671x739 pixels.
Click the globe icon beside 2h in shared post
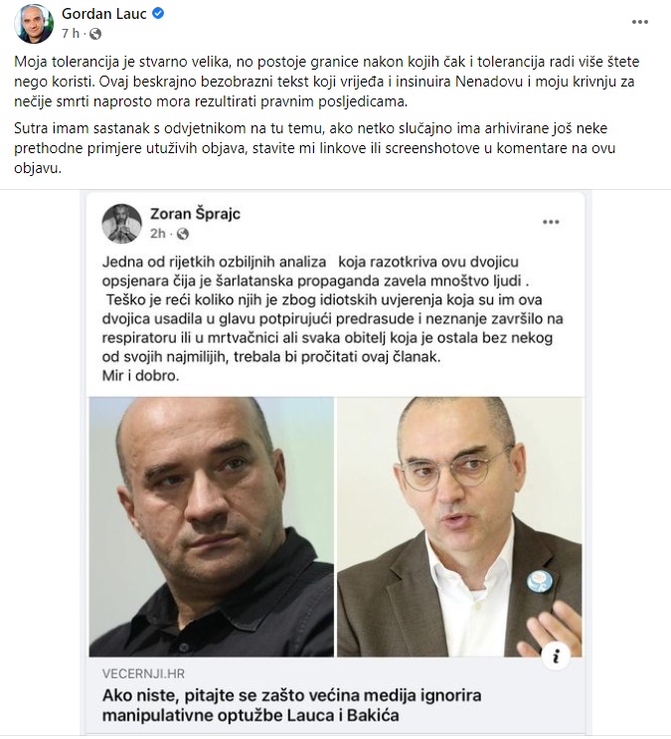point(182,234)
